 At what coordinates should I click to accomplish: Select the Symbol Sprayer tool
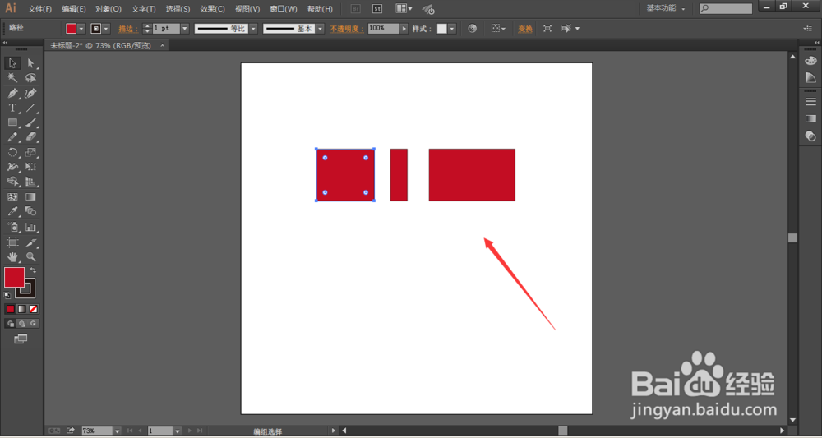tap(12, 228)
